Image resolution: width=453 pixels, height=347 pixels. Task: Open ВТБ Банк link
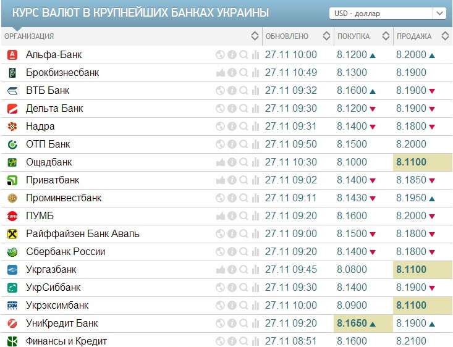click(48, 90)
